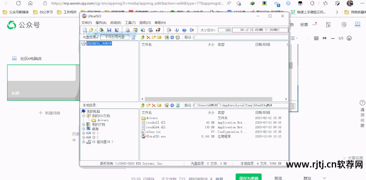Expand the (C:) drive tree node
The height and width of the screenshot is (180, 366).
click(84, 133)
